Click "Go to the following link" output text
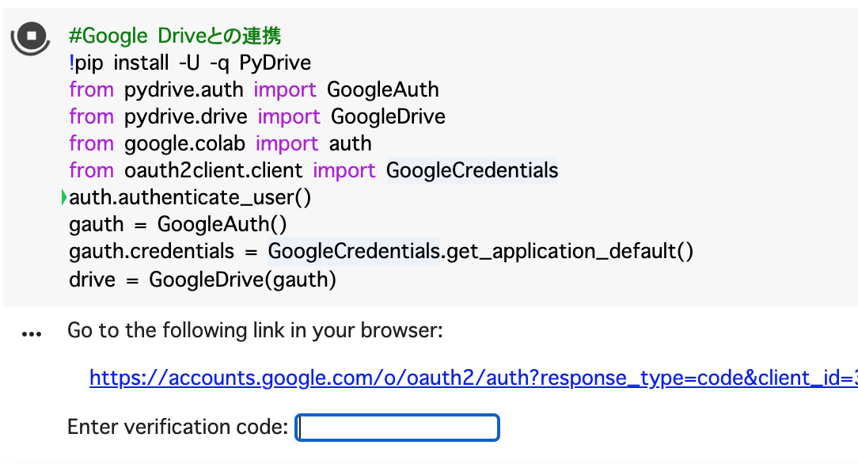 (x=255, y=330)
